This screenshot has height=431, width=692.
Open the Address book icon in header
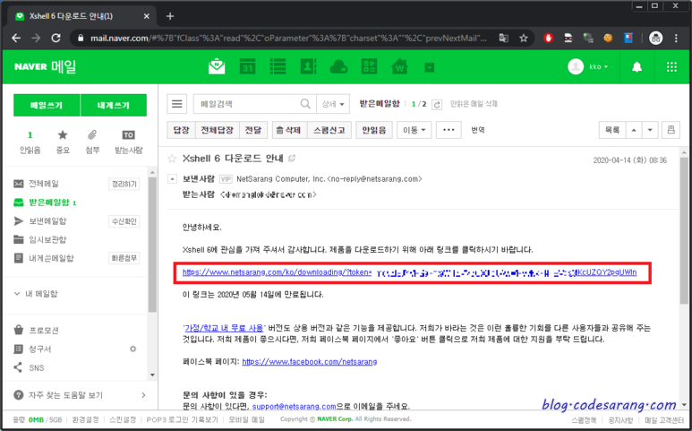point(308,66)
